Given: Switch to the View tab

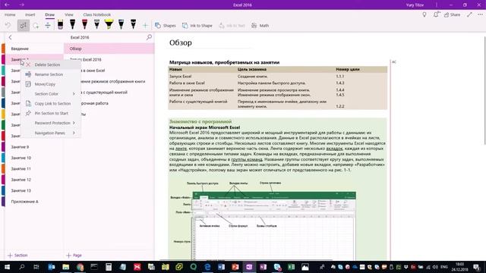Looking at the screenshot, I should [x=69, y=14].
